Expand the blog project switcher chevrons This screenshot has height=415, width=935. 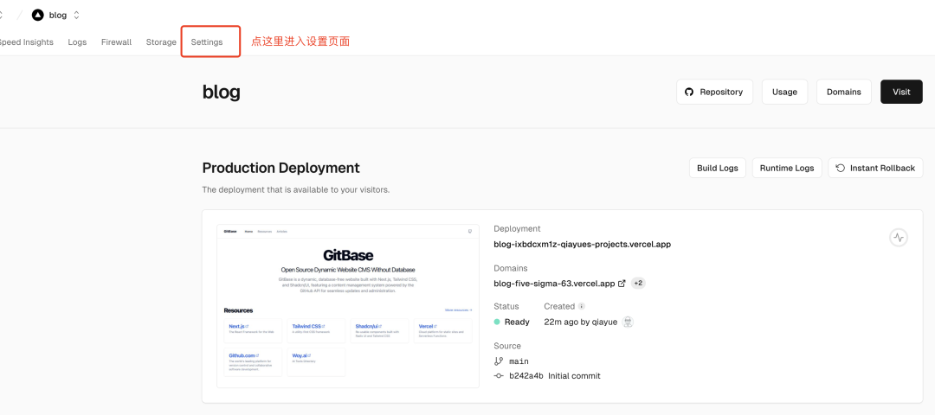(76, 16)
